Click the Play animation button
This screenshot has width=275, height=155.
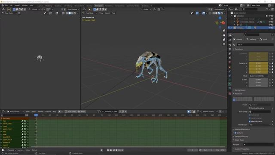click(116, 150)
